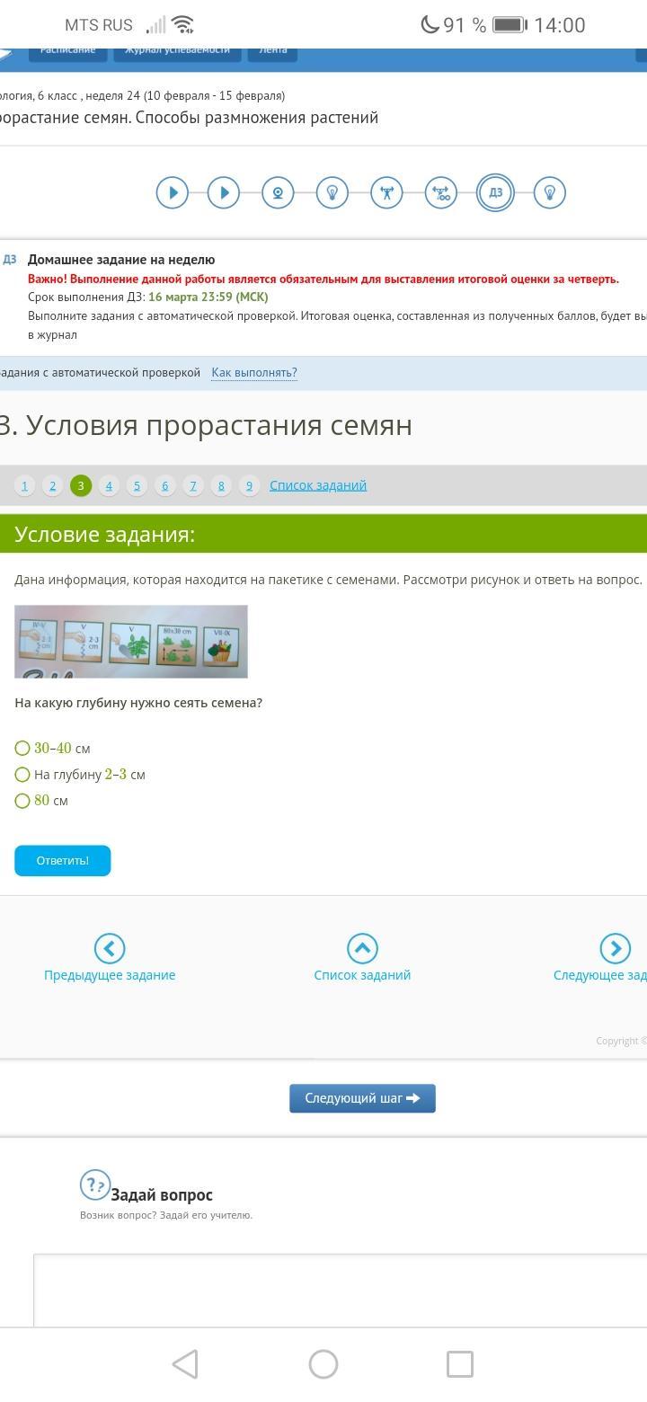Click the Следующее задание text link
This screenshot has height=1402, width=647.
tap(600, 975)
